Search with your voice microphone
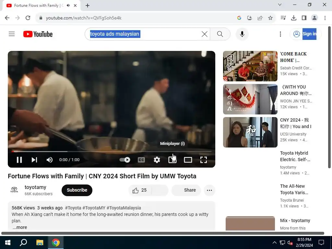Screen dimensions: 332x249 (x=242, y=34)
